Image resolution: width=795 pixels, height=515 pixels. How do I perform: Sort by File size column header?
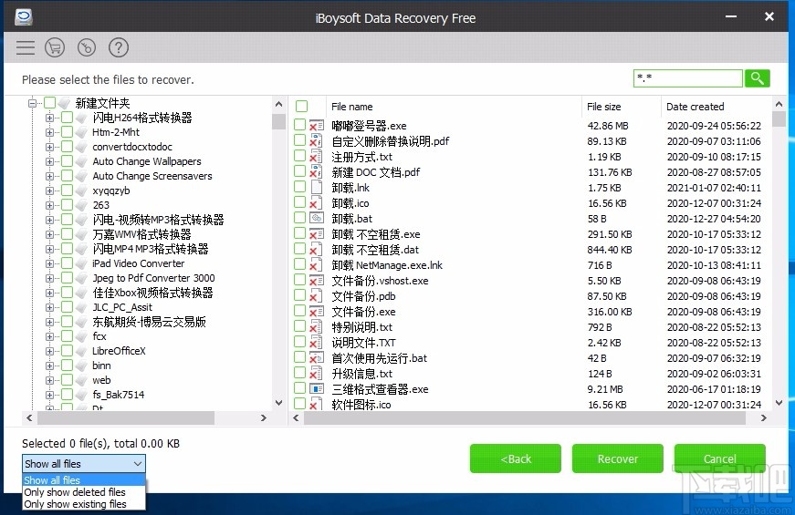click(x=622, y=107)
